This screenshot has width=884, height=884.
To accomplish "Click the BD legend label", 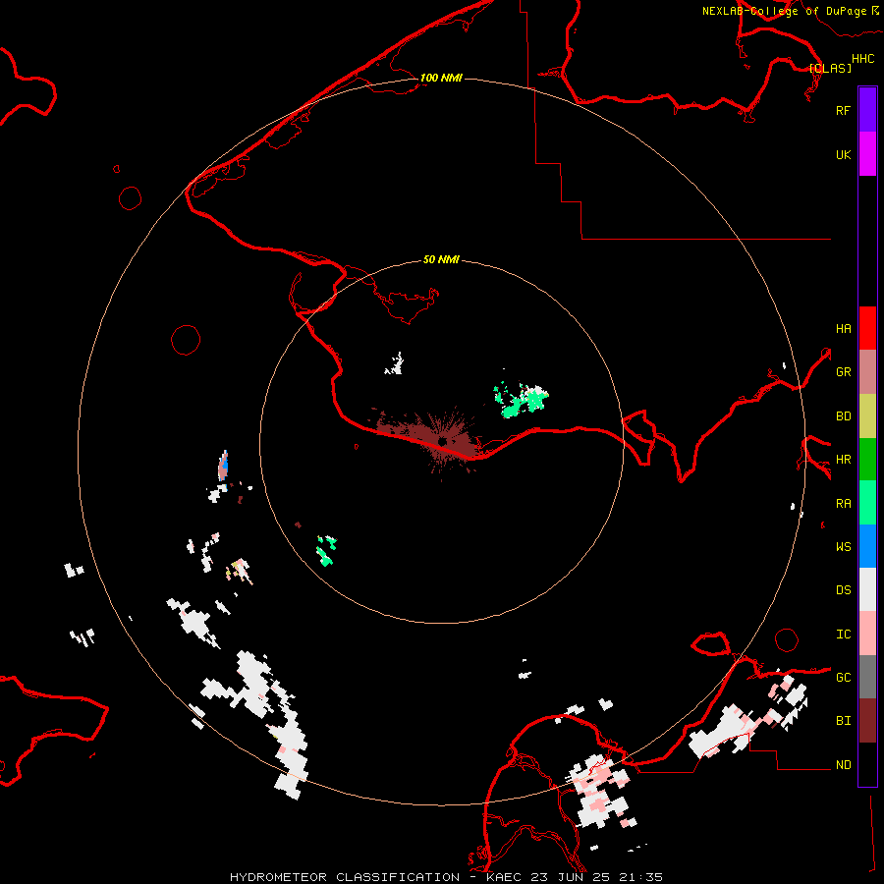I will tap(843, 415).
